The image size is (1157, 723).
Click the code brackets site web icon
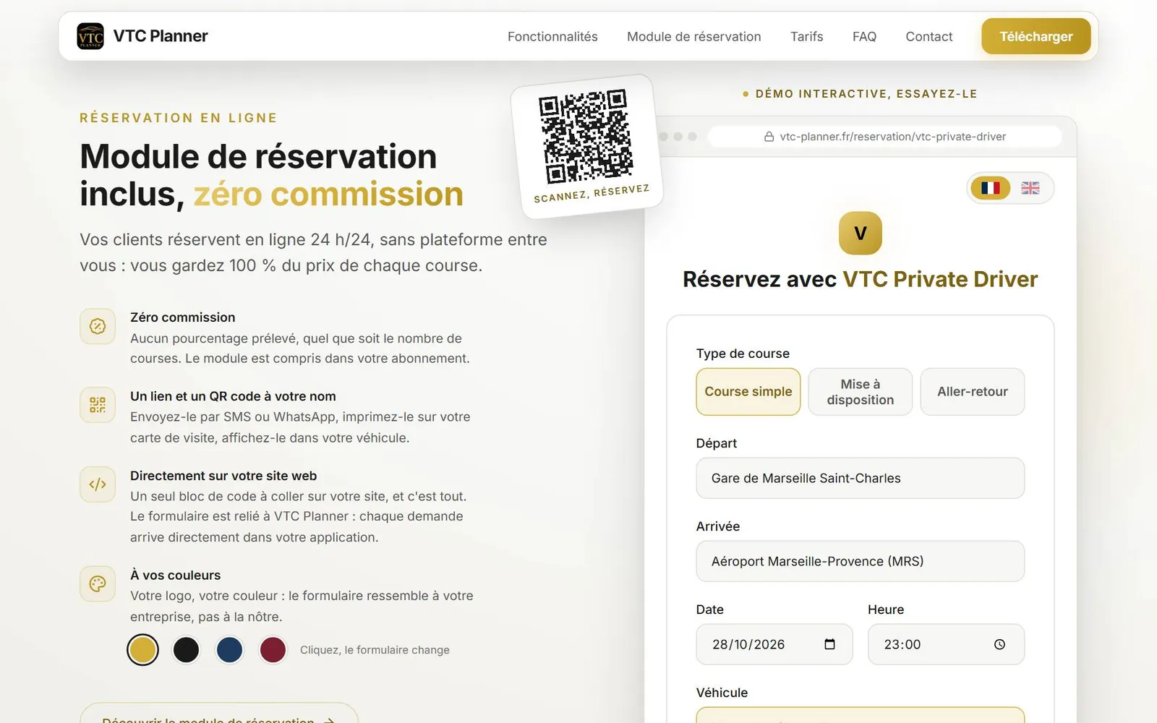click(x=98, y=484)
